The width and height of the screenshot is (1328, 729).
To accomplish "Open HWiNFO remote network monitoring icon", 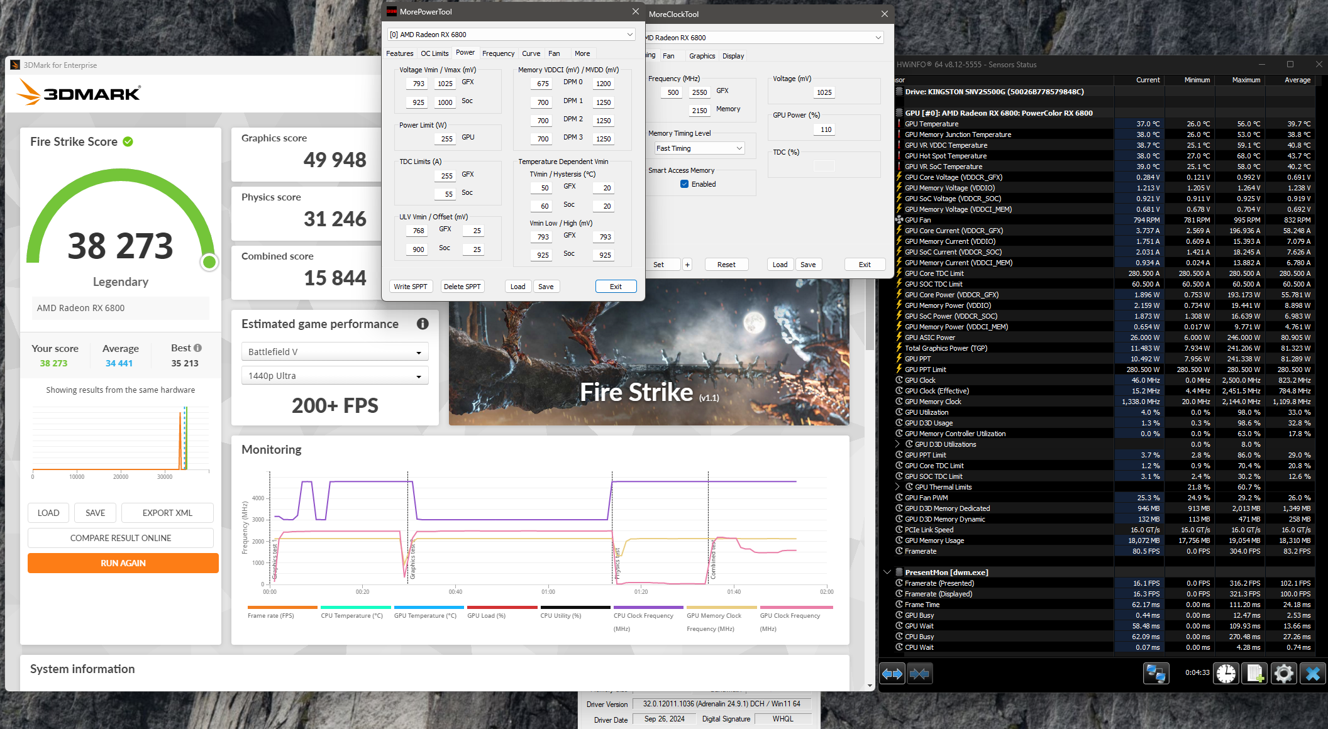I will [x=1156, y=674].
